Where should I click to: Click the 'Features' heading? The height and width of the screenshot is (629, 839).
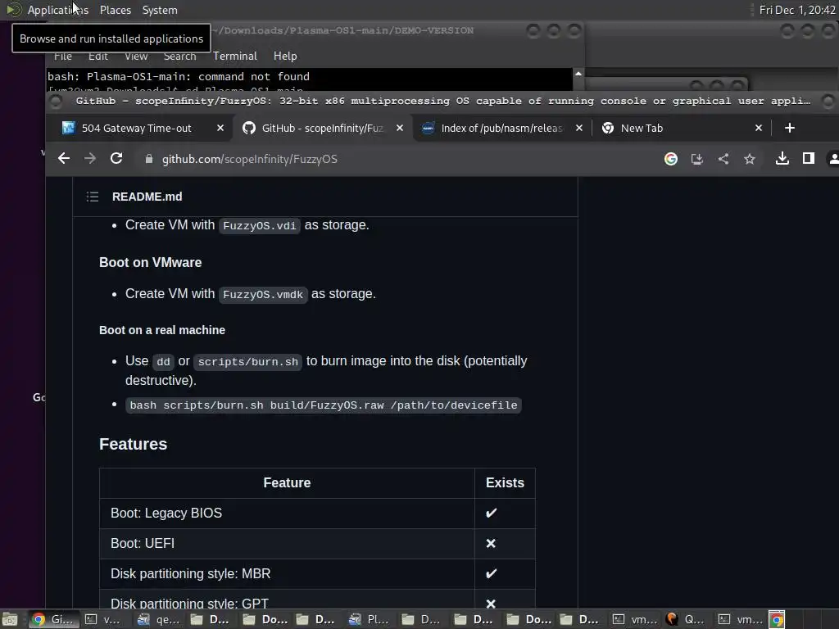click(134, 444)
